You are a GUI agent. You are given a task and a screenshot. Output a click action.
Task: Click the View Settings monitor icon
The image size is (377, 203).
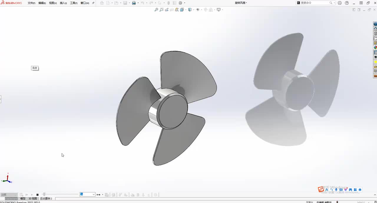coord(219,10)
